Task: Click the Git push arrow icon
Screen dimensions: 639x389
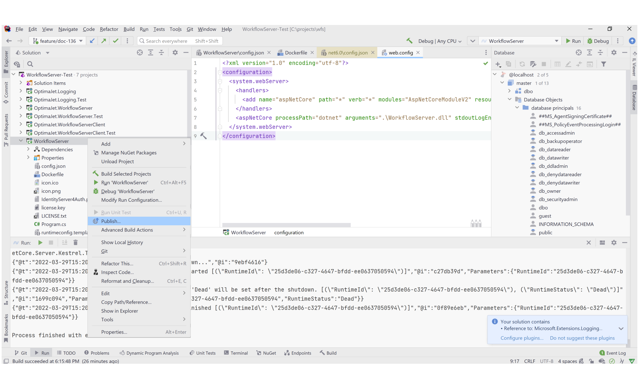Action: point(104,41)
